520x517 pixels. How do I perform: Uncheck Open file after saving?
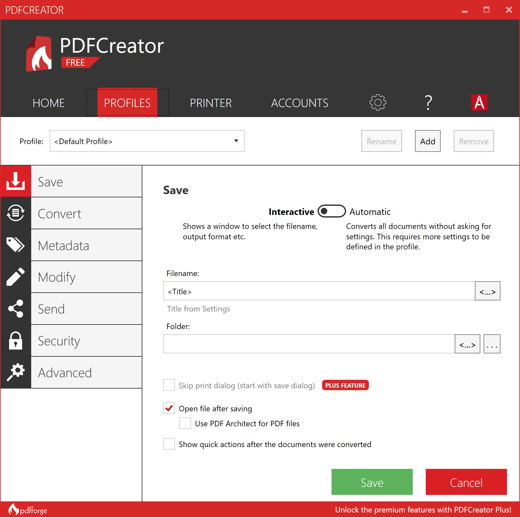pyautogui.click(x=169, y=408)
